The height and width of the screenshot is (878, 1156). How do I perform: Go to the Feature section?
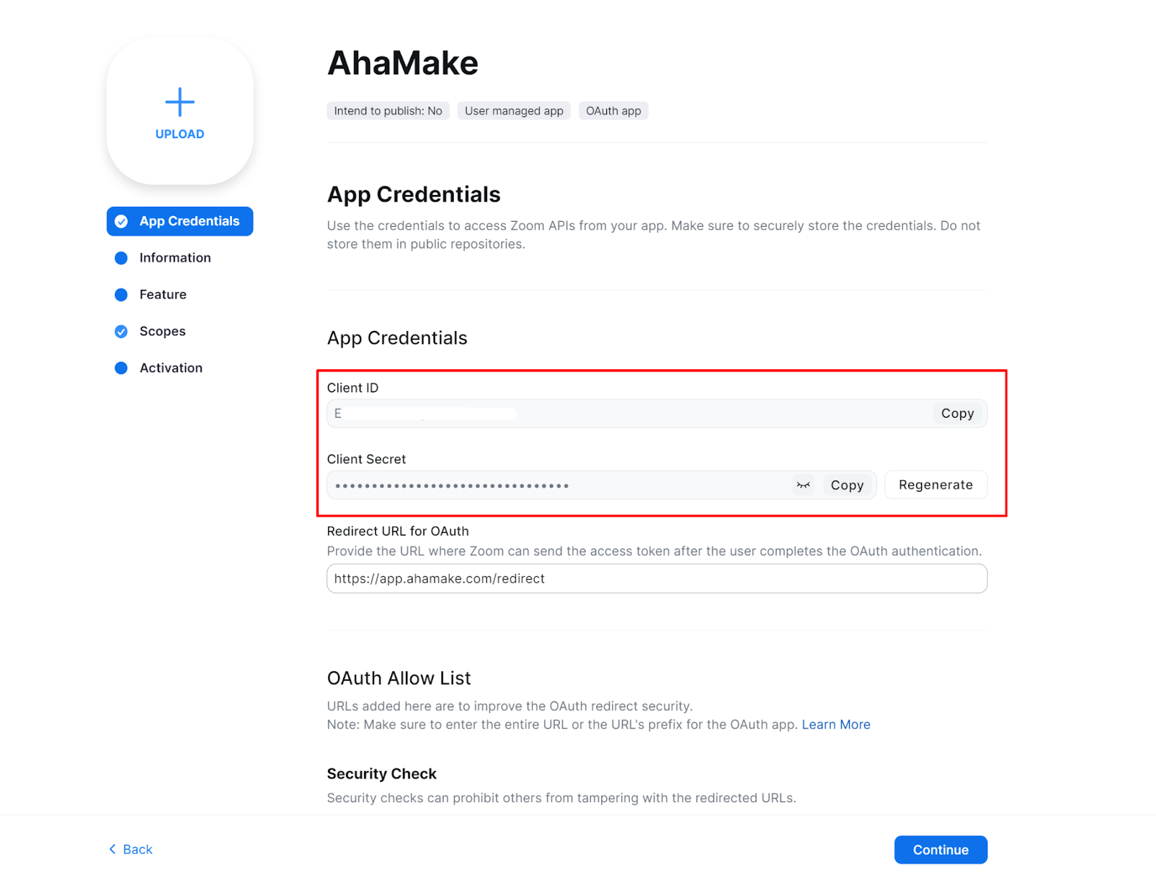(x=163, y=295)
